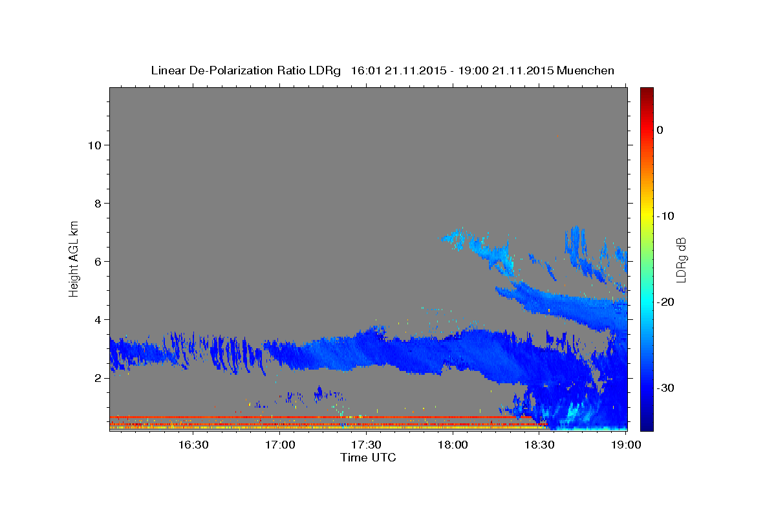Screen dimensions: 776x517
Task: Click the '19:00' time axis label
Action: pyautogui.click(x=626, y=445)
